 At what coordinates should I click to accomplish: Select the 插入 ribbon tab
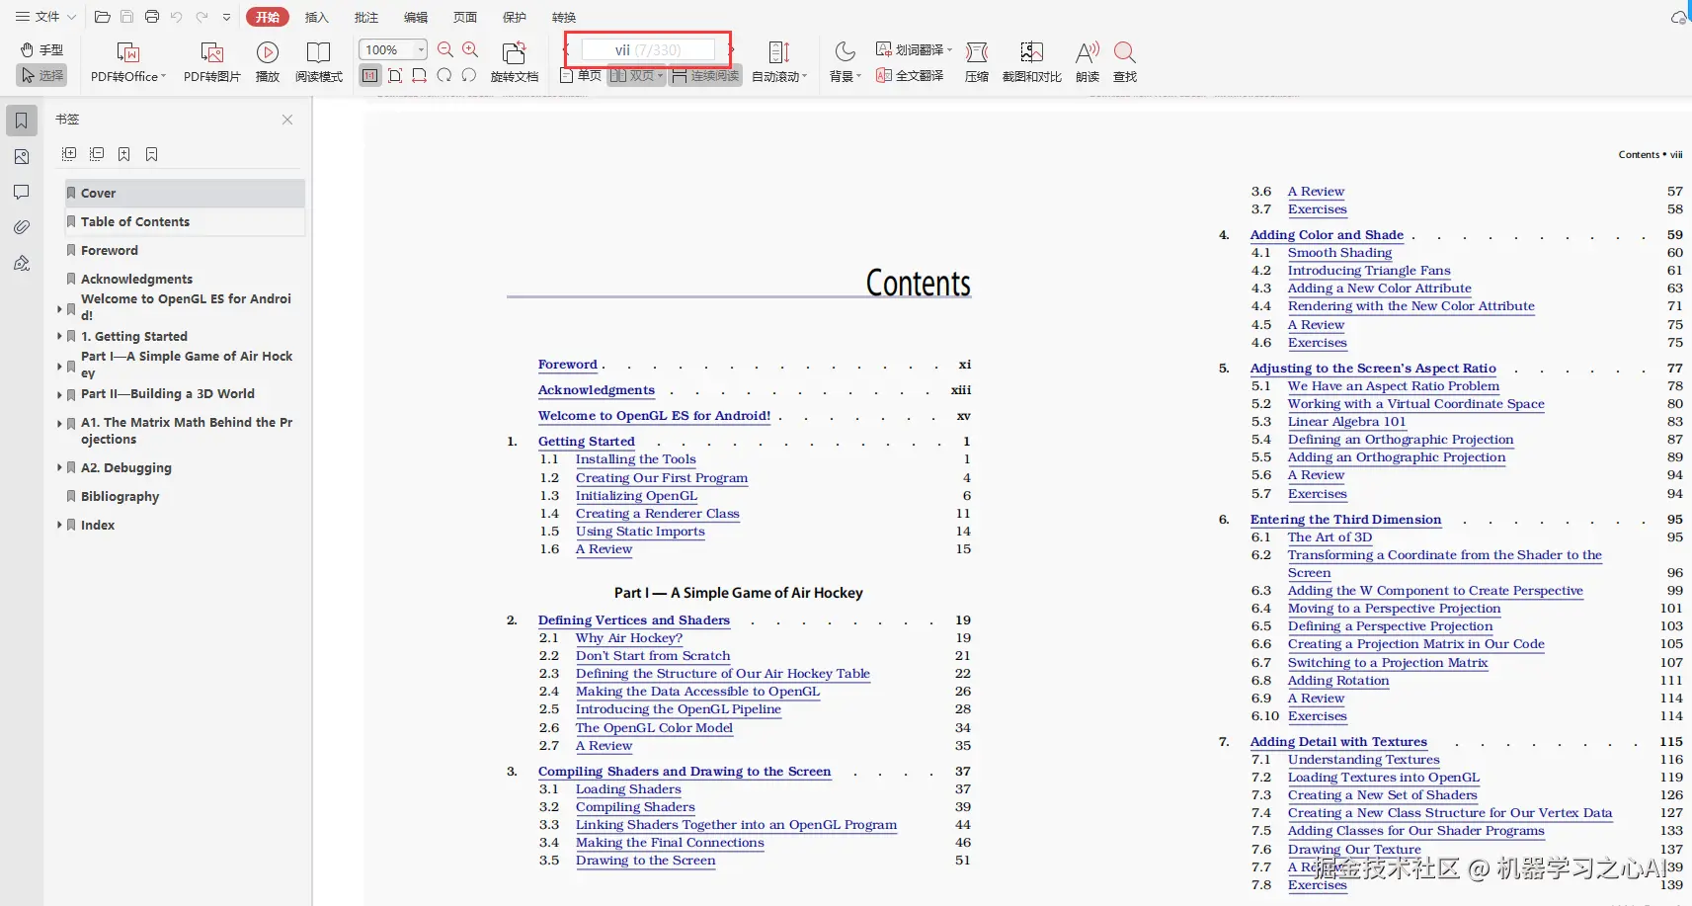point(316,17)
